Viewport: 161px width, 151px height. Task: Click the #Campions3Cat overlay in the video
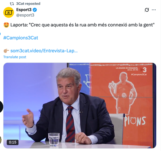point(139,74)
